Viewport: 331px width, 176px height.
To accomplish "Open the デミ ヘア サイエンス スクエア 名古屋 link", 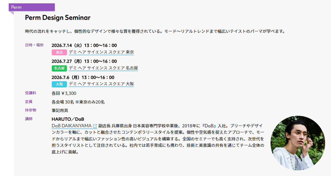I will tap(103, 68).
